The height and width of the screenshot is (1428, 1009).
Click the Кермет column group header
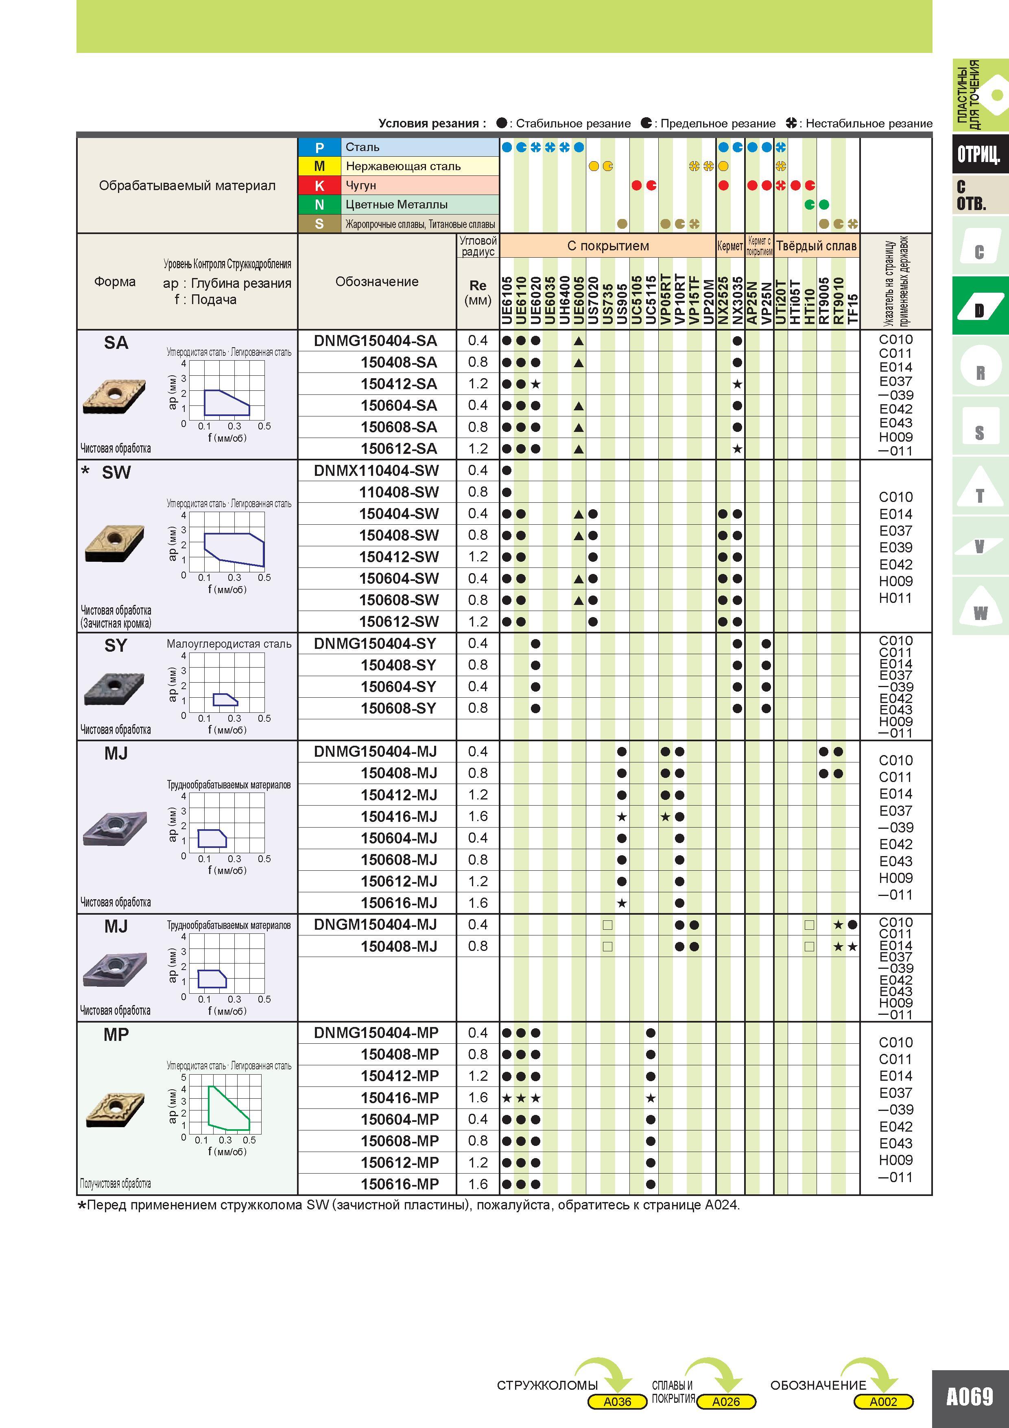(x=730, y=246)
